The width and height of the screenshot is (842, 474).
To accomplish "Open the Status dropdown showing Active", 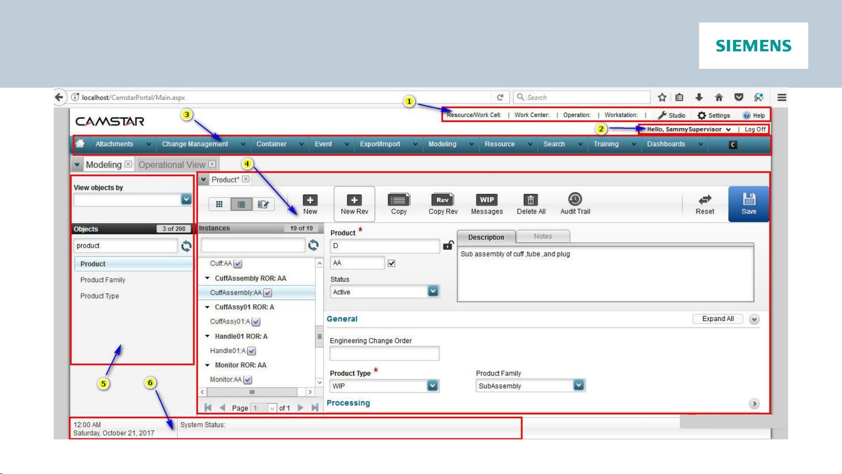I will (x=433, y=292).
